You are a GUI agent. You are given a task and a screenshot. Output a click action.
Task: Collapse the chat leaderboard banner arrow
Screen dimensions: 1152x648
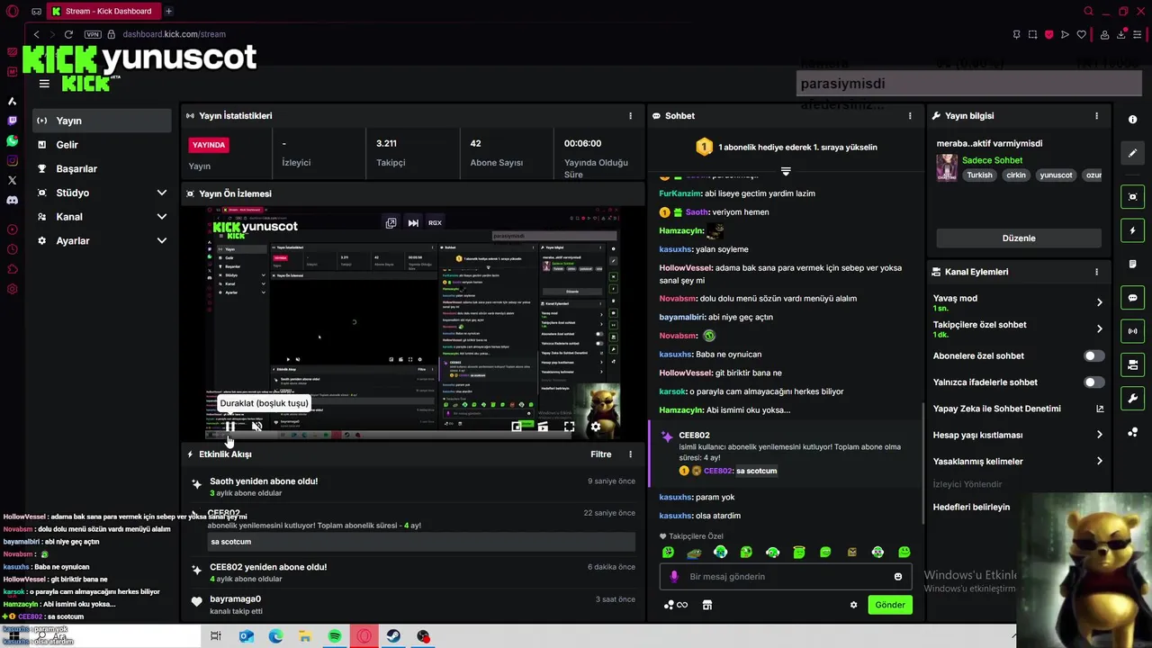point(786,171)
